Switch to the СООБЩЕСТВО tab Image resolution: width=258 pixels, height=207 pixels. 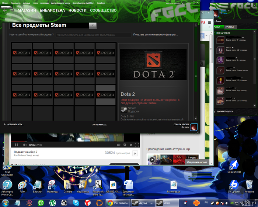(x=103, y=10)
